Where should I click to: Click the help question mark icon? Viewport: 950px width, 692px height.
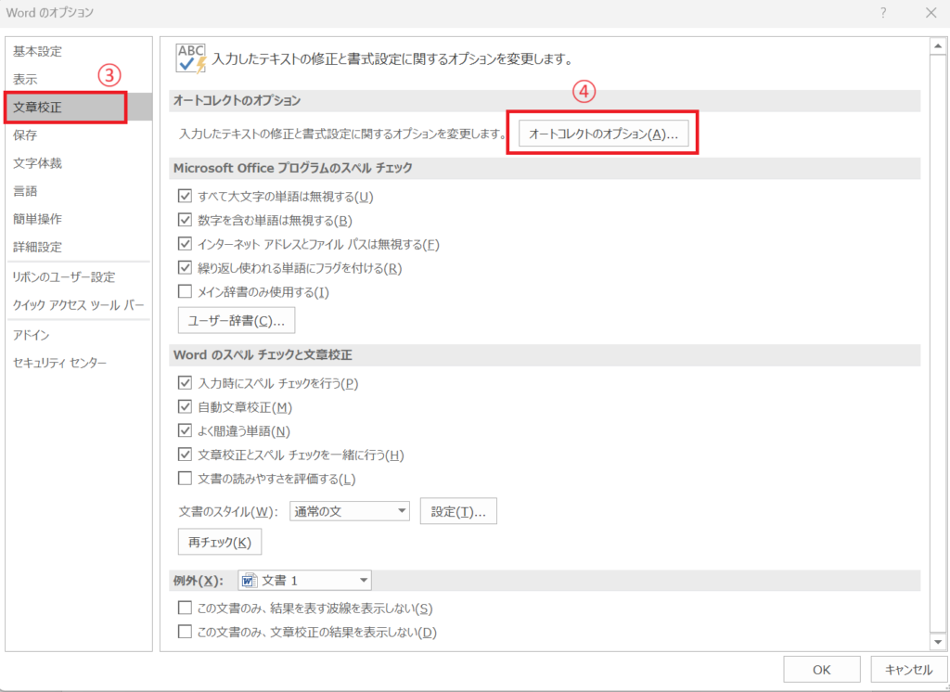coord(884,13)
